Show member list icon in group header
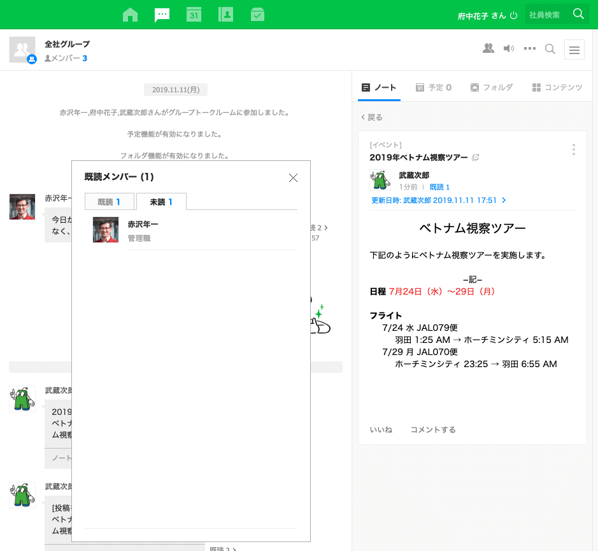598x551 pixels. [x=488, y=48]
